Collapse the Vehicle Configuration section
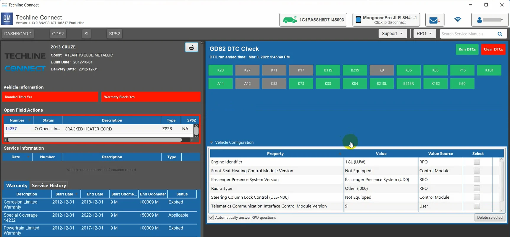Viewport: 510px width, 237px height. 212,142
